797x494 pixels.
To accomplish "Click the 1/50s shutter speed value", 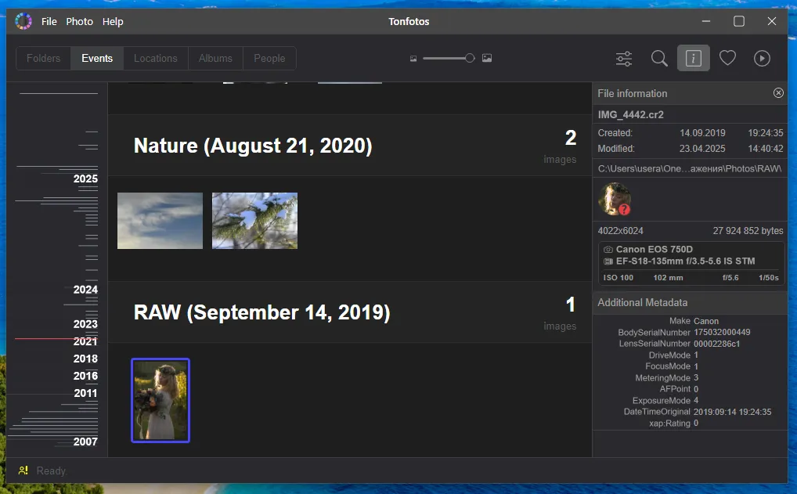I will pyautogui.click(x=769, y=277).
